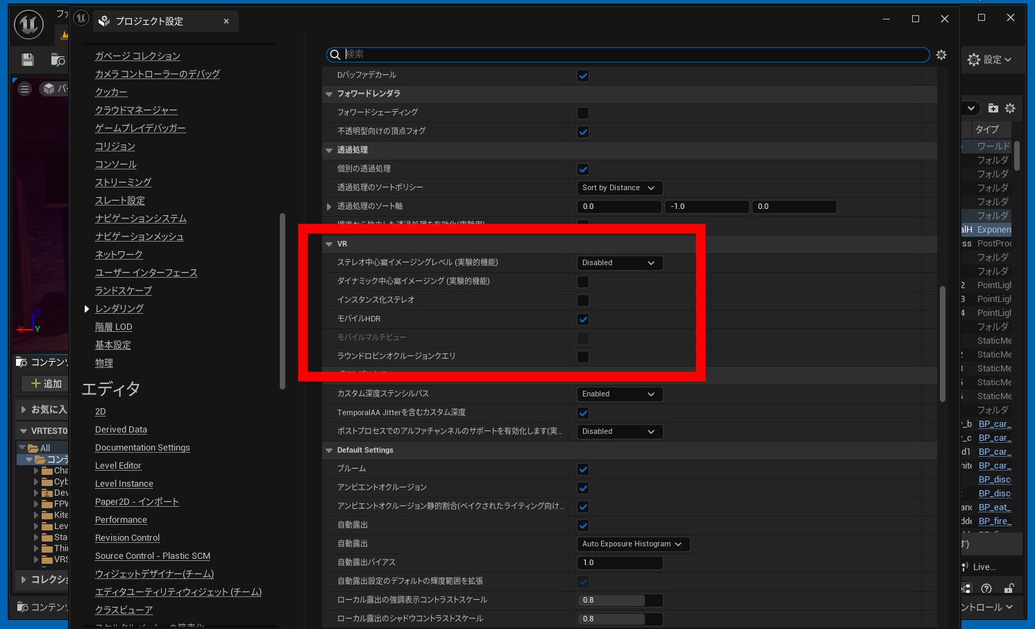Viewport: 1035px width, 629px height.
Task: Open the viewport hamburger menu icon
Action: [x=25, y=89]
